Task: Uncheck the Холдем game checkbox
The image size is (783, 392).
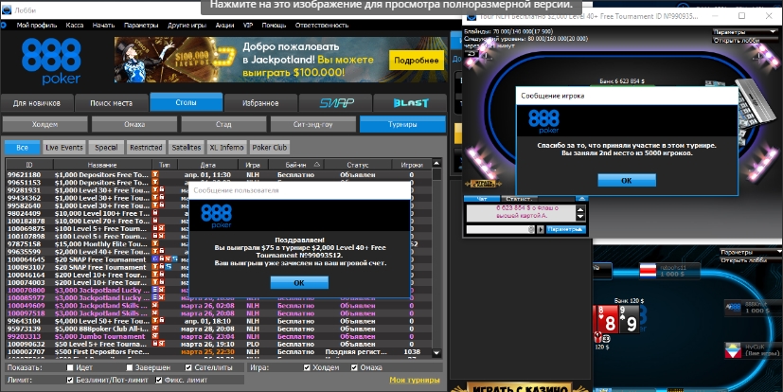Action: click(307, 367)
